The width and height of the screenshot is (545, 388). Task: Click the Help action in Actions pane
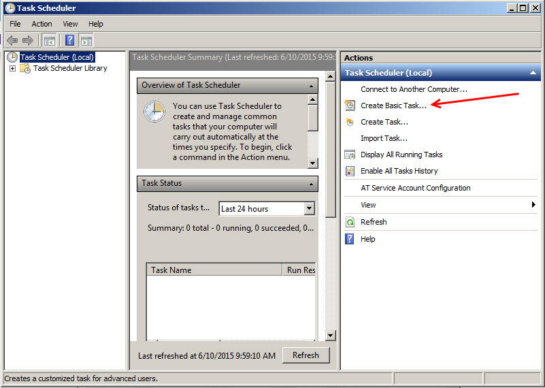point(367,239)
